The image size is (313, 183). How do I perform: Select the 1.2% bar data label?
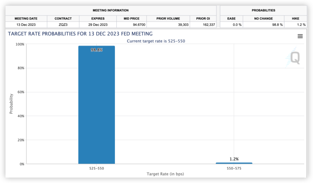234,159
